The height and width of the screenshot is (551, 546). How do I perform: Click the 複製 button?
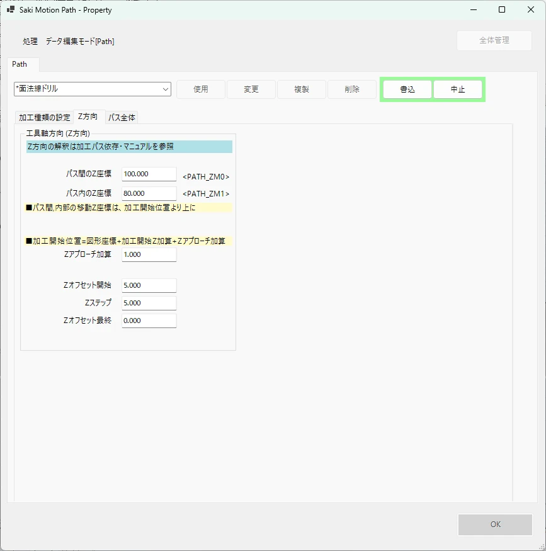[302, 89]
